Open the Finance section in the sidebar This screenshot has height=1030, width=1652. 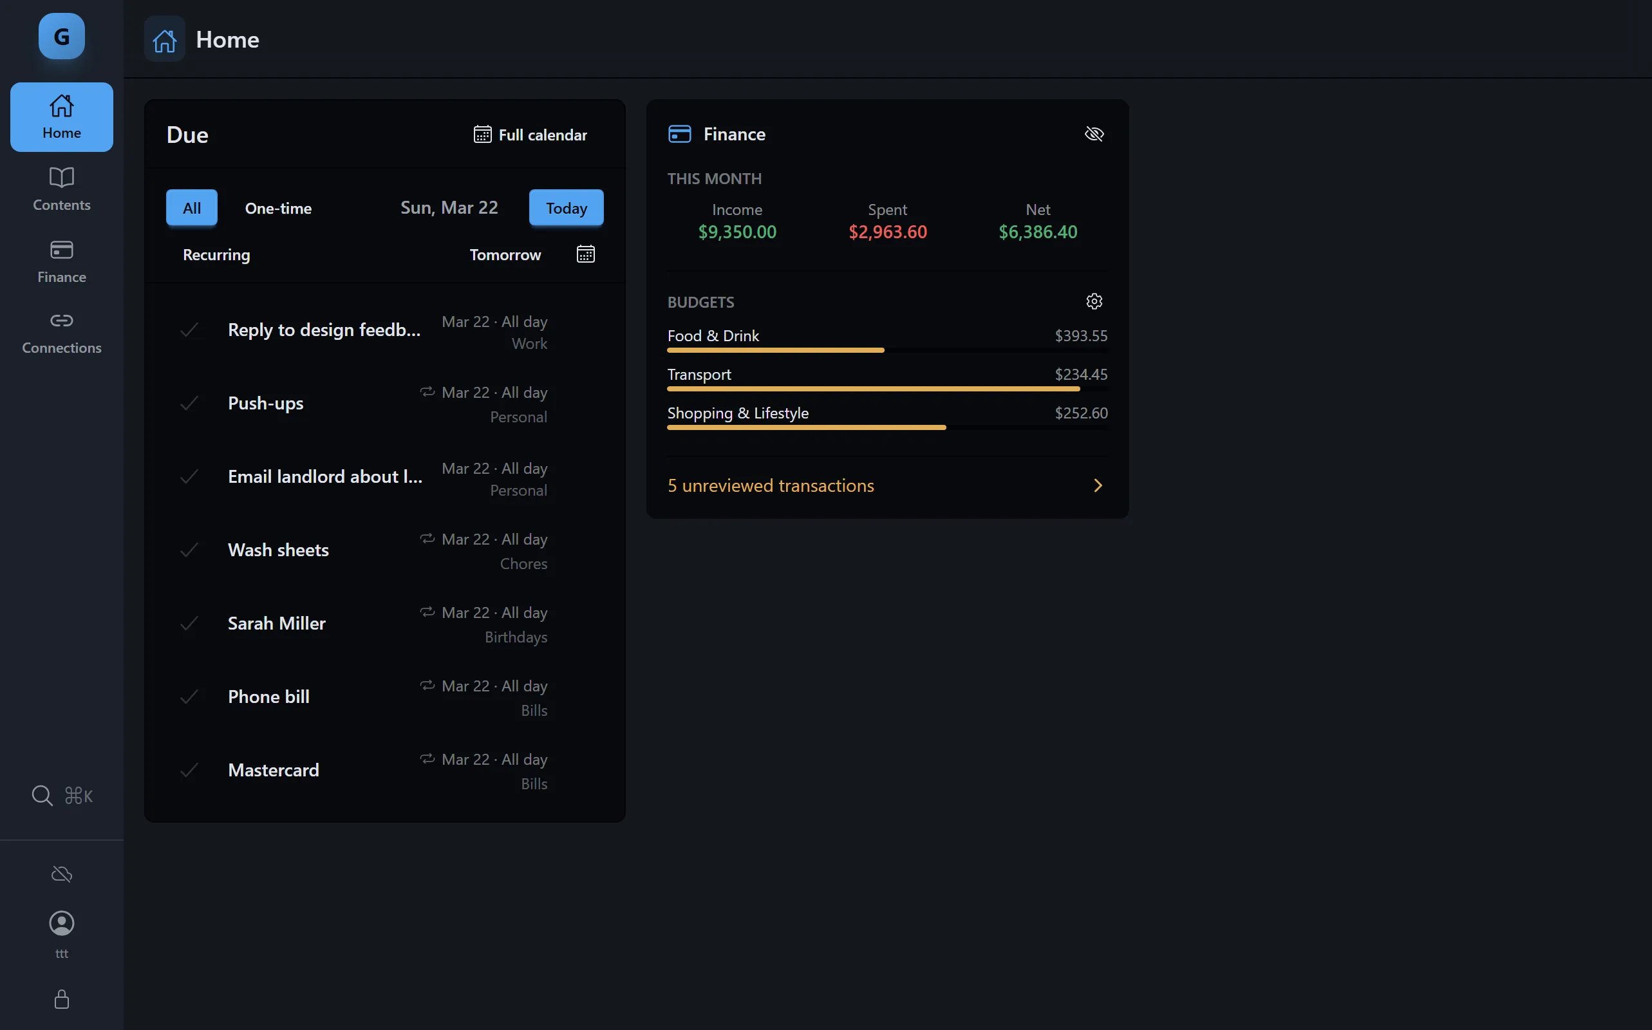pos(61,261)
